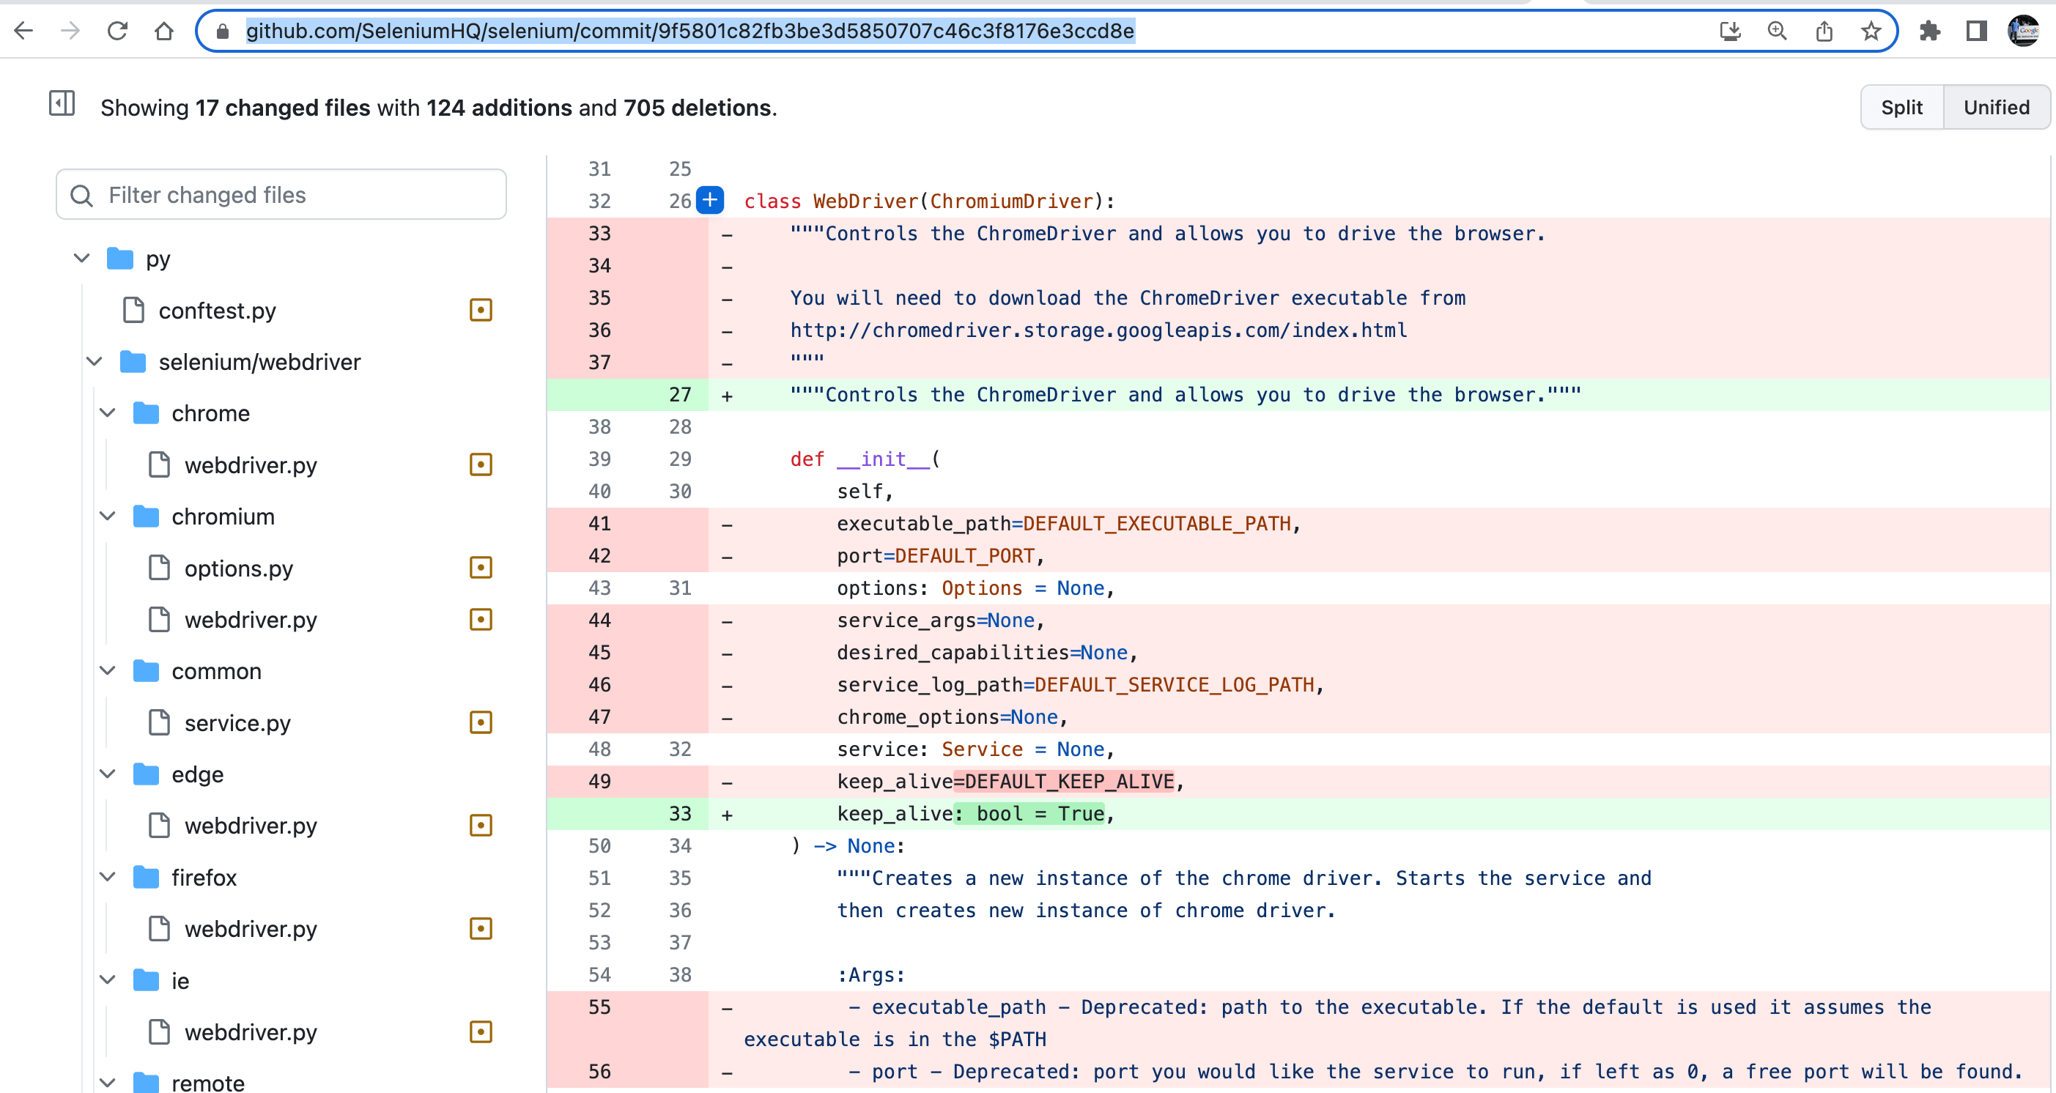This screenshot has width=2056, height=1093.
Task: Bookmark page with star icon
Action: coord(1871,31)
